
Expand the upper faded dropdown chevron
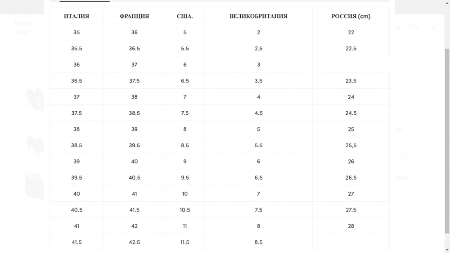(405, 220)
